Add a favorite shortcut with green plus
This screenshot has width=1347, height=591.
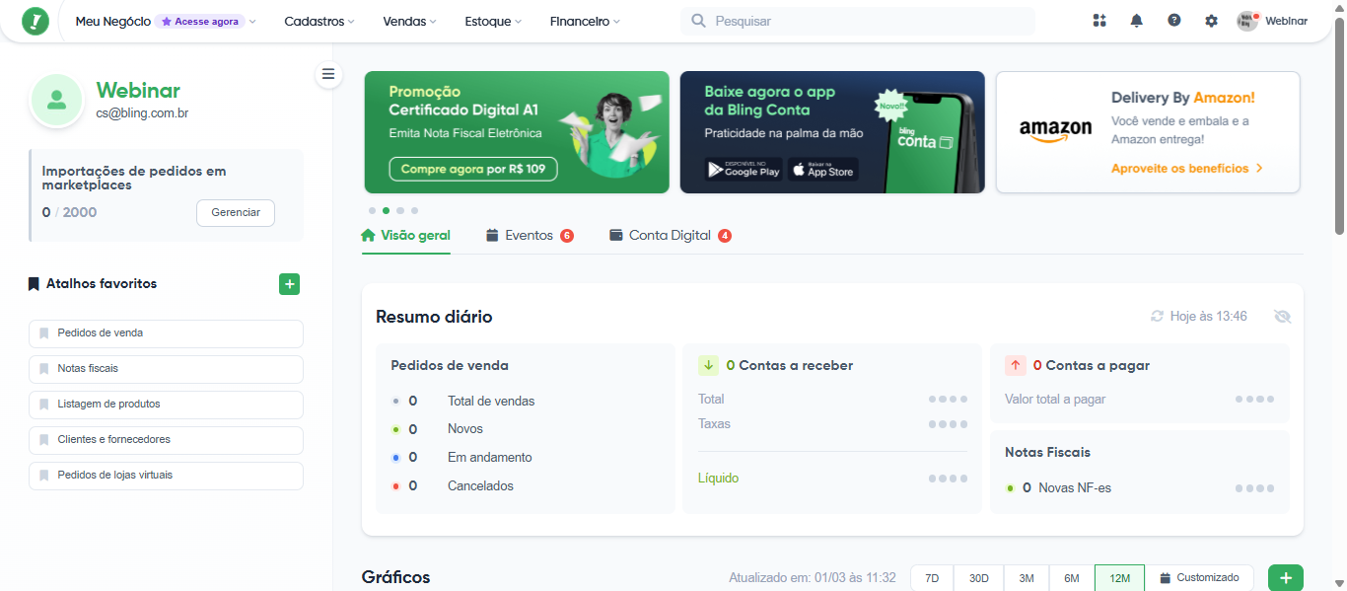coord(289,284)
